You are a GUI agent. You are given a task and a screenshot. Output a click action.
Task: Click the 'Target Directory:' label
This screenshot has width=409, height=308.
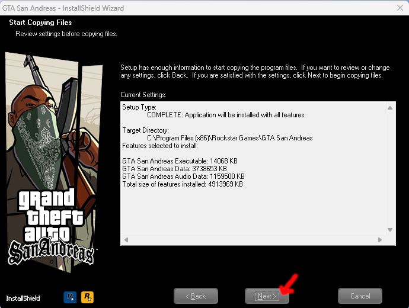click(x=146, y=130)
